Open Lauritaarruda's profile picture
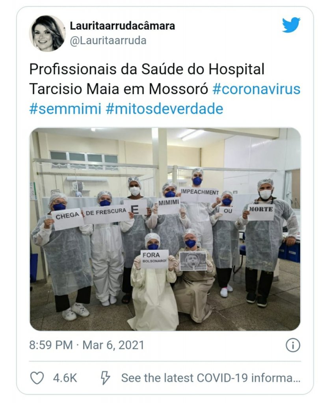Screen dimensions: 327x403 point(47,33)
